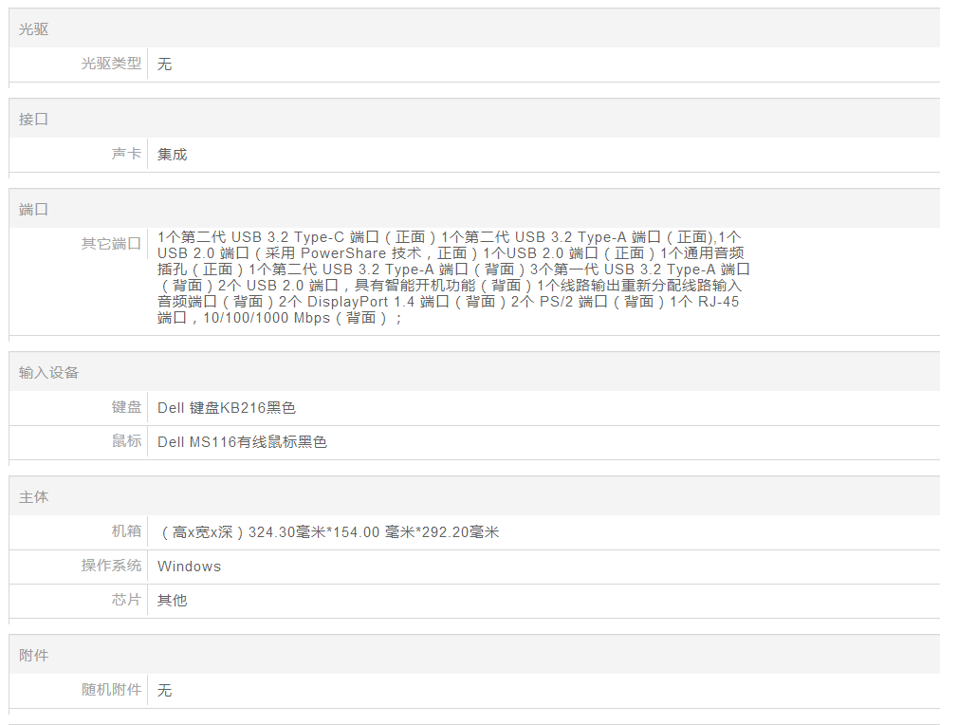
Task: Click the 端口 section header
Action: [x=34, y=209]
